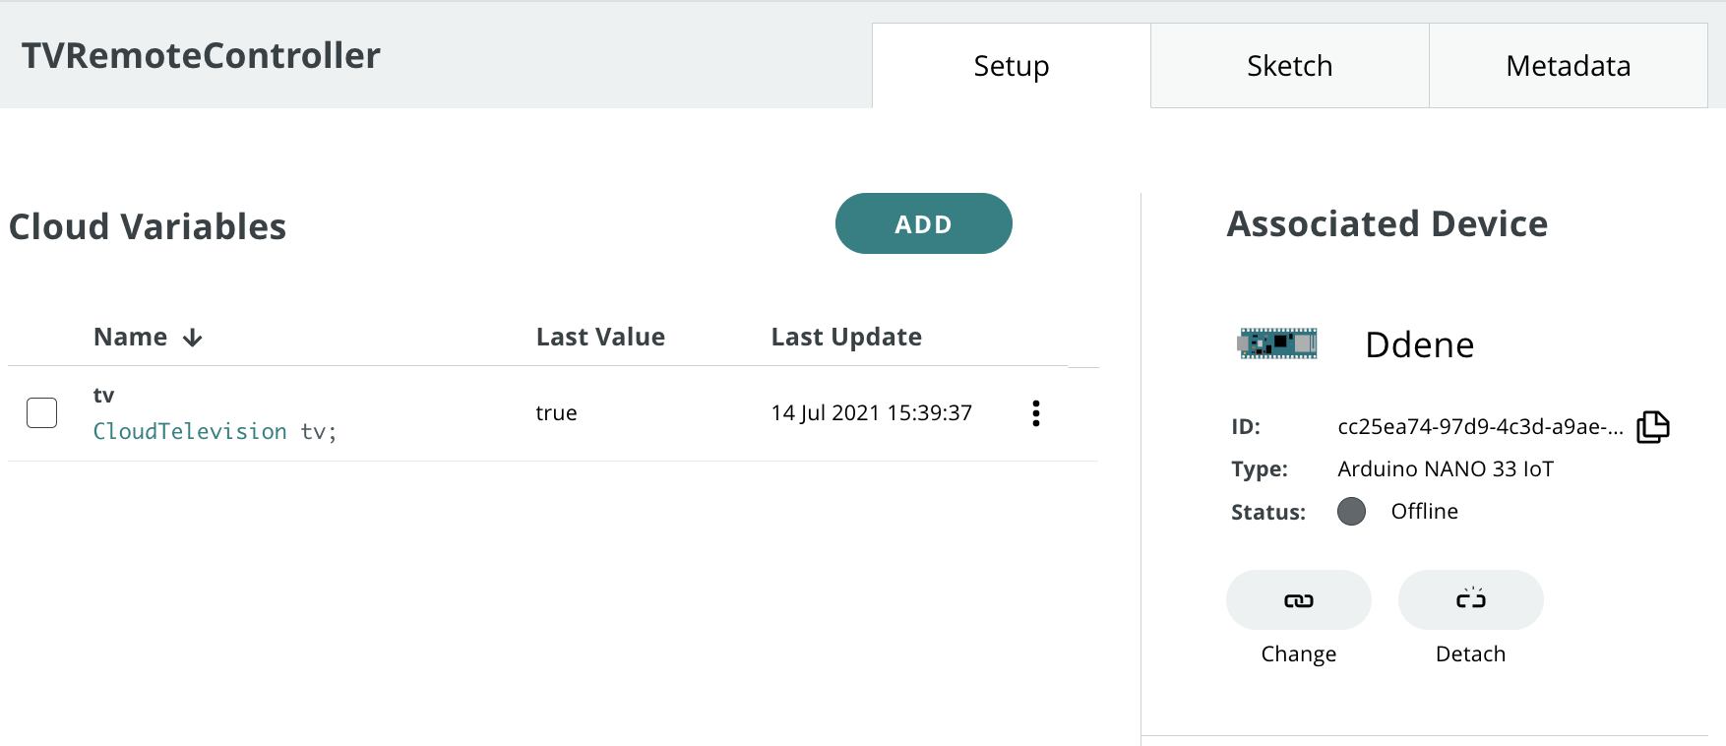Click the Change label under Associated Device
This screenshot has height=746, width=1726.
tap(1298, 654)
